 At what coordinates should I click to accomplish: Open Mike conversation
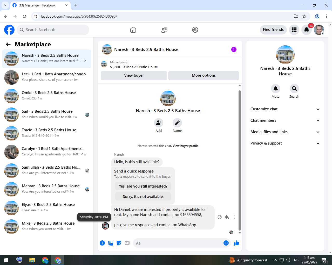pyautogui.click(x=47, y=227)
